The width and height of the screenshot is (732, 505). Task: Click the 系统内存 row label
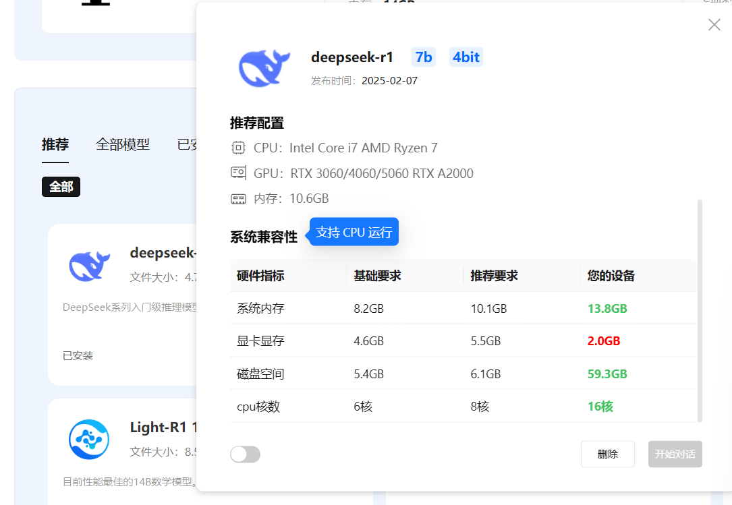(x=260, y=309)
